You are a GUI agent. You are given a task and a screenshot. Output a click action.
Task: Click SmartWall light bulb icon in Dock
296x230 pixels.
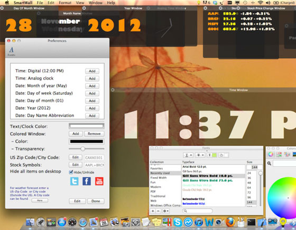click(283, 223)
